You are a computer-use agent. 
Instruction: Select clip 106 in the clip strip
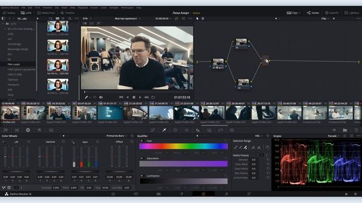point(59,113)
